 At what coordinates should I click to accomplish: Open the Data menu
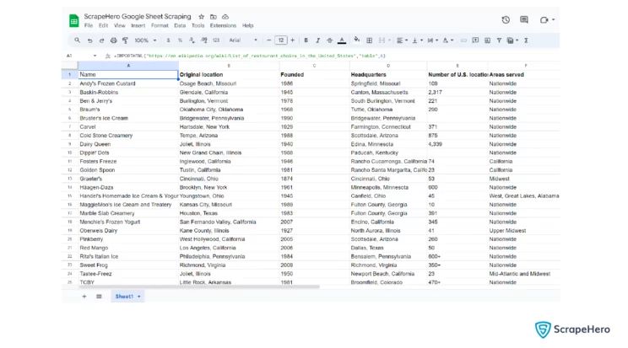180,25
